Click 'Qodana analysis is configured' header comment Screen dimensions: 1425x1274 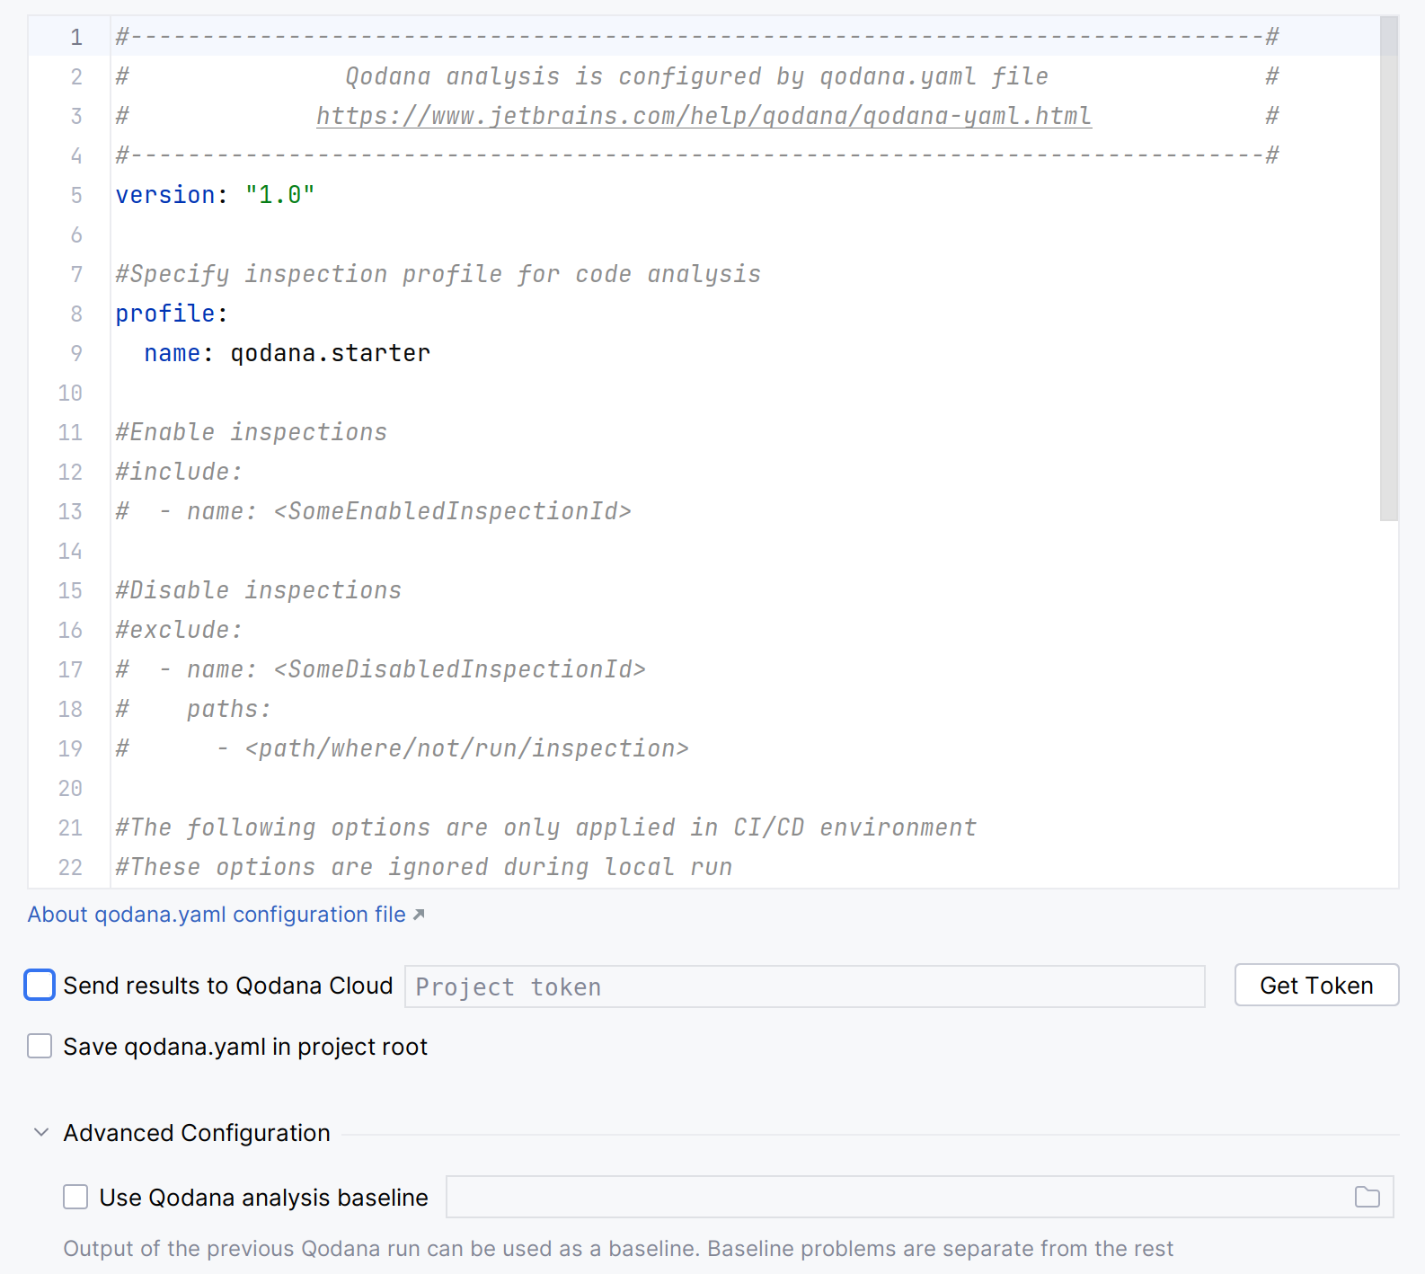[x=696, y=76]
